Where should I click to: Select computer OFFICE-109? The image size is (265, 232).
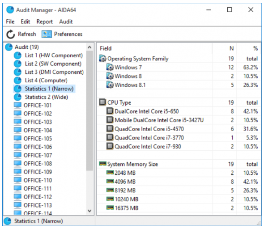coord(38,172)
